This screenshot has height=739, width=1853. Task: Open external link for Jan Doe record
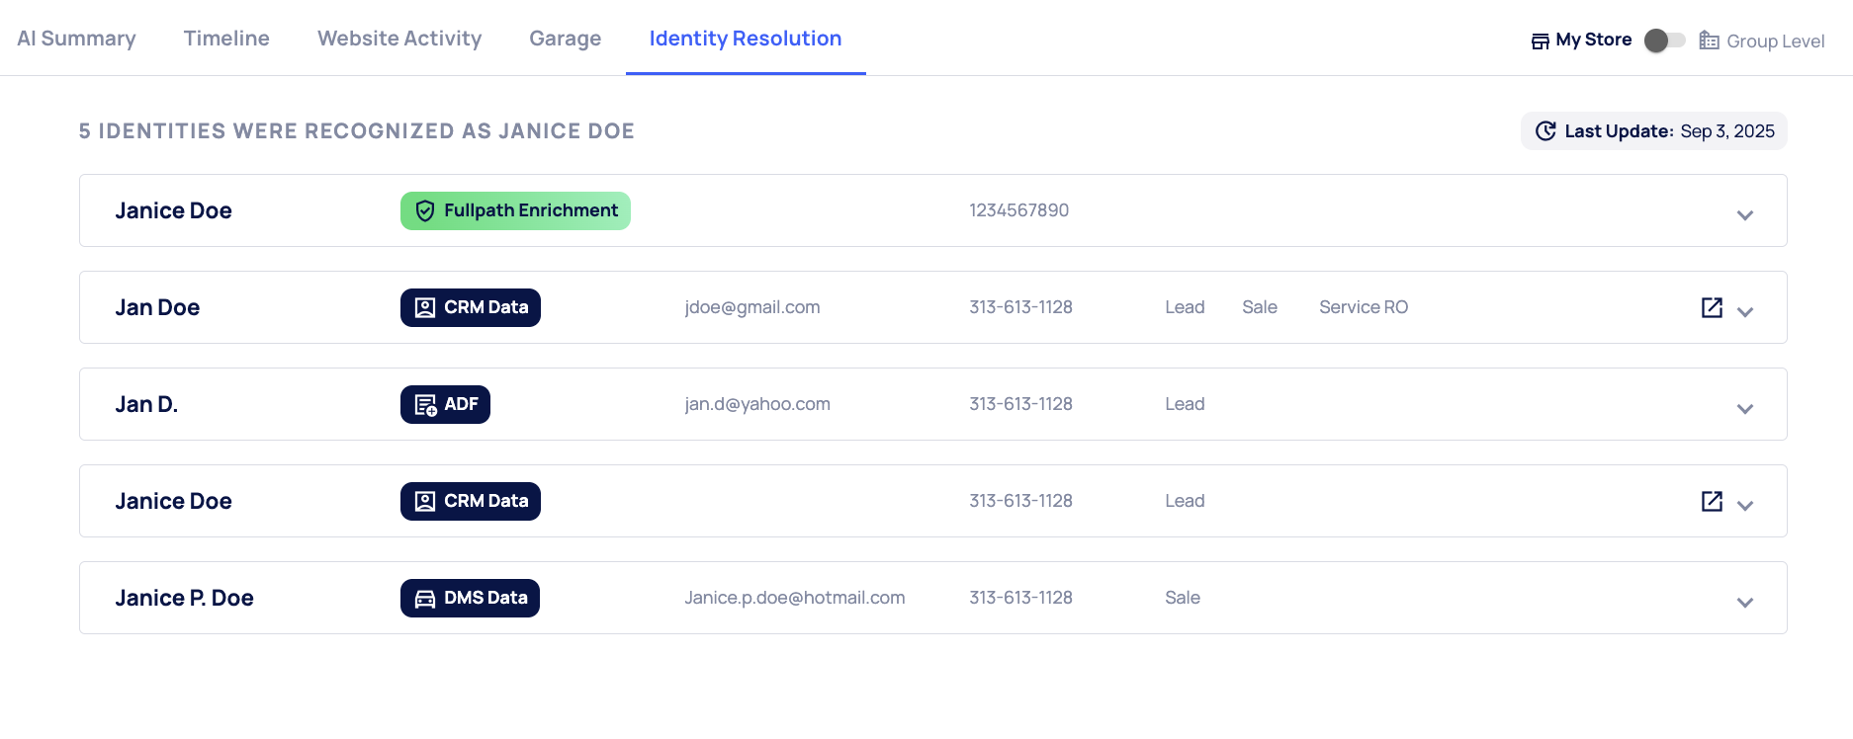click(x=1712, y=307)
